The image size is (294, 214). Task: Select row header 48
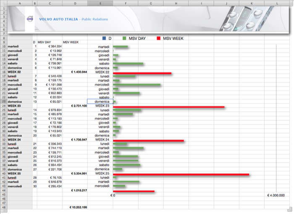pos(3,207)
